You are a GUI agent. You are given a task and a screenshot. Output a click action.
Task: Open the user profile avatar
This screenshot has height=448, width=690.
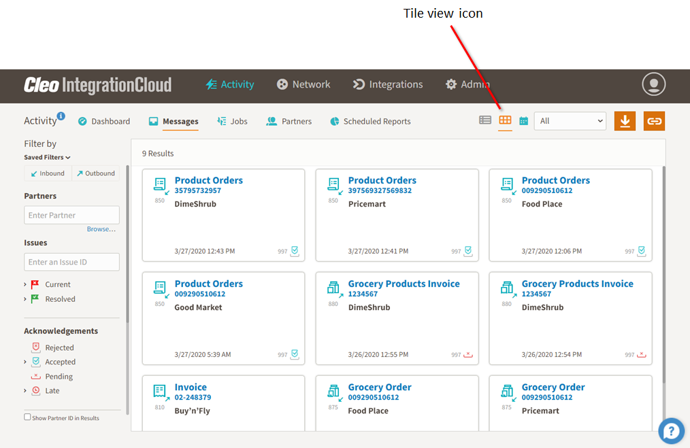point(653,84)
